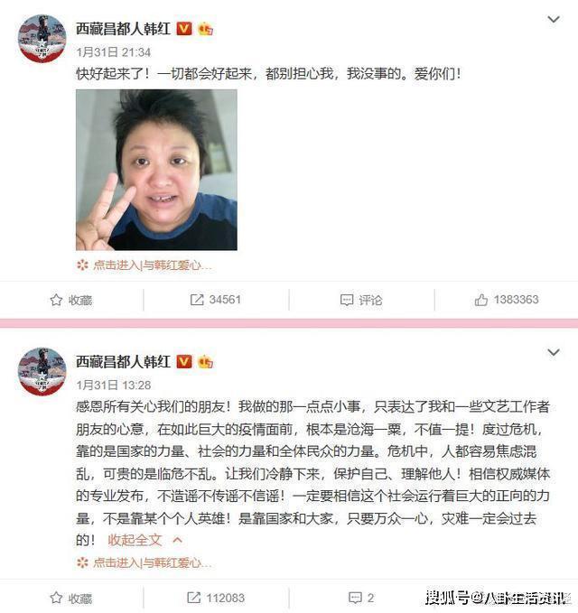
Task: Open the second post's profile avatar
Action: pos(42,371)
